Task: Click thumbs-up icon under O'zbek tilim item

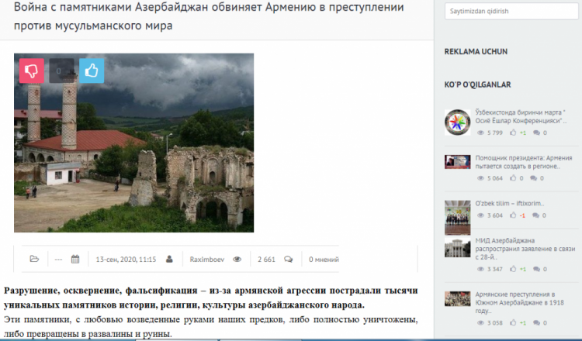Action: (x=513, y=215)
